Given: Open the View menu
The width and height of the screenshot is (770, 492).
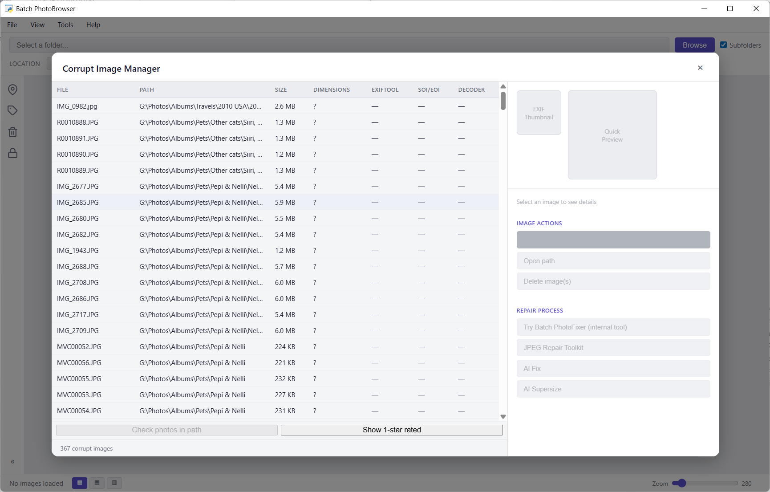Looking at the screenshot, I should click(37, 25).
